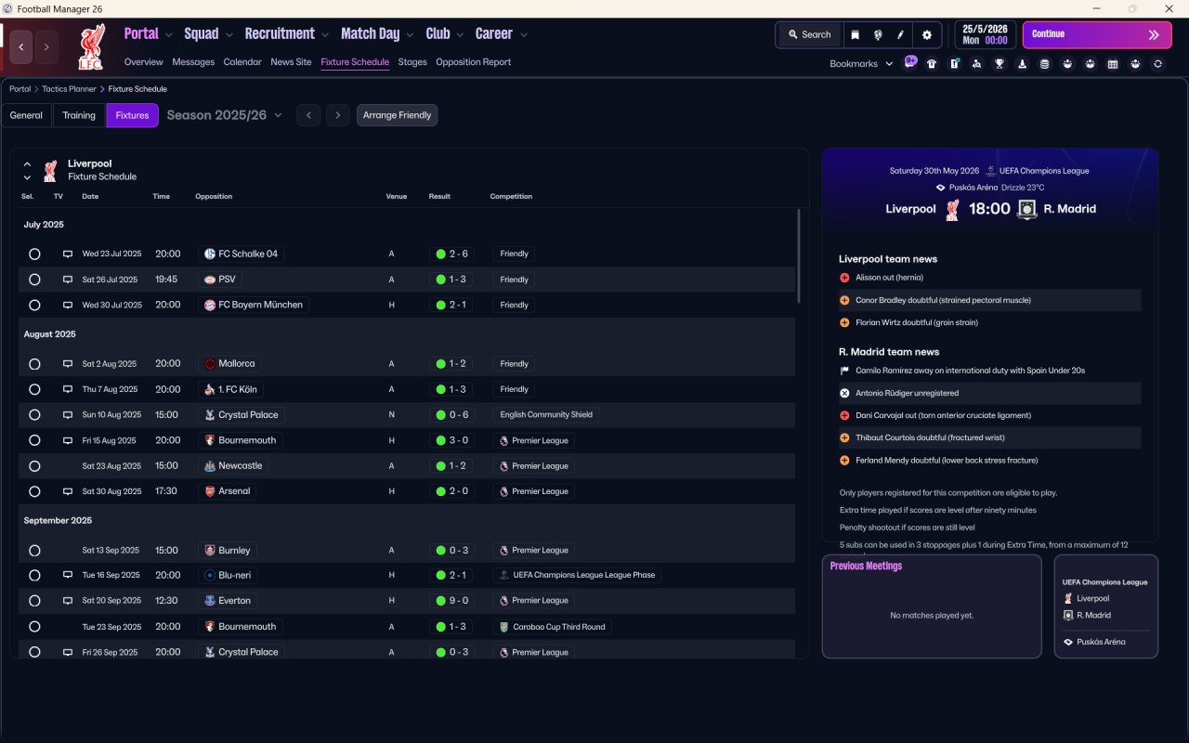The height and width of the screenshot is (743, 1189).
Task: Open the Squad menu dropdown
Action: [x=209, y=34]
